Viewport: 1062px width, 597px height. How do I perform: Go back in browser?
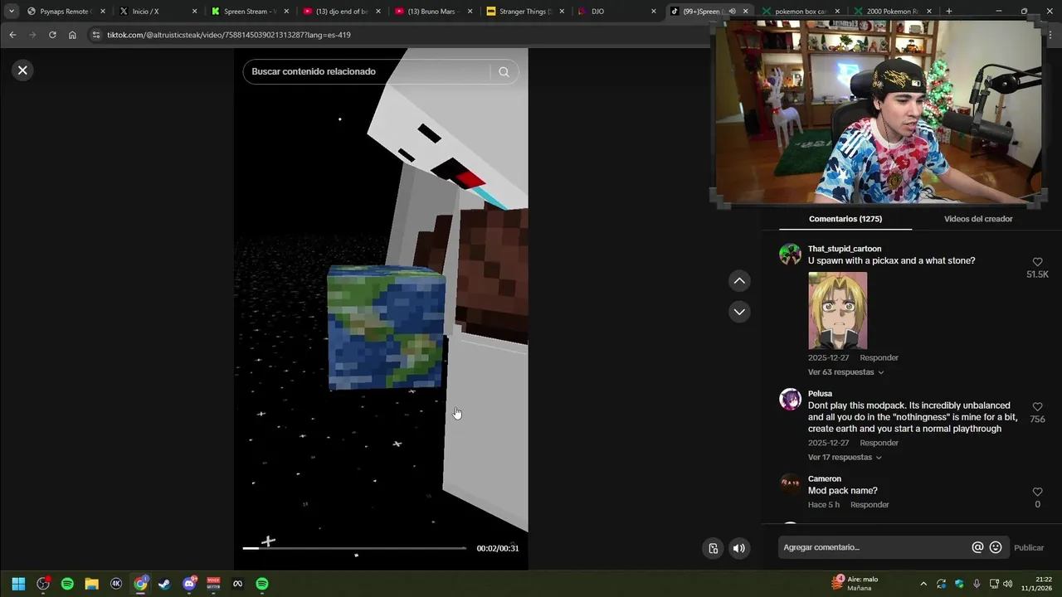click(12, 35)
